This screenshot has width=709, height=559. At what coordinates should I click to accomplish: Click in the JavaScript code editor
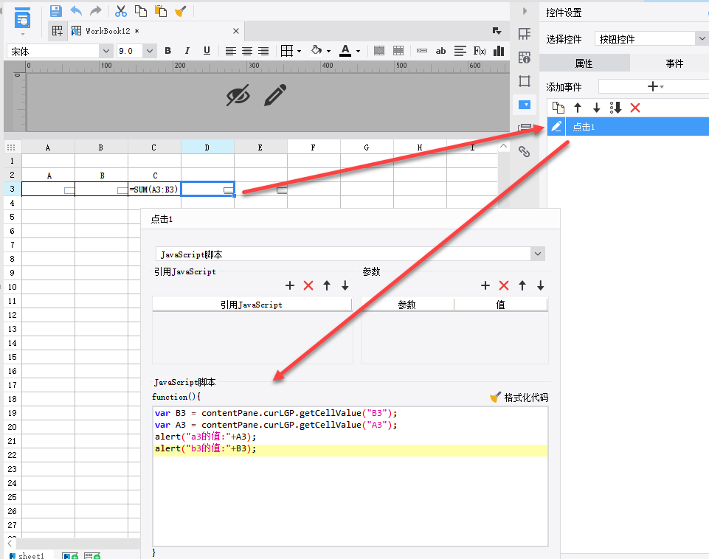350,476
